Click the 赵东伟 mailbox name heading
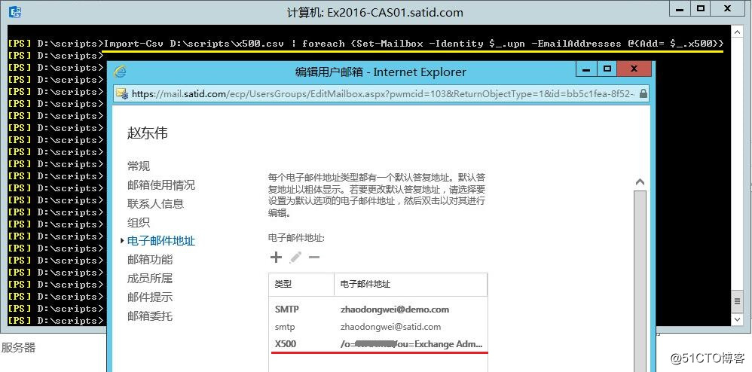 pyautogui.click(x=147, y=133)
